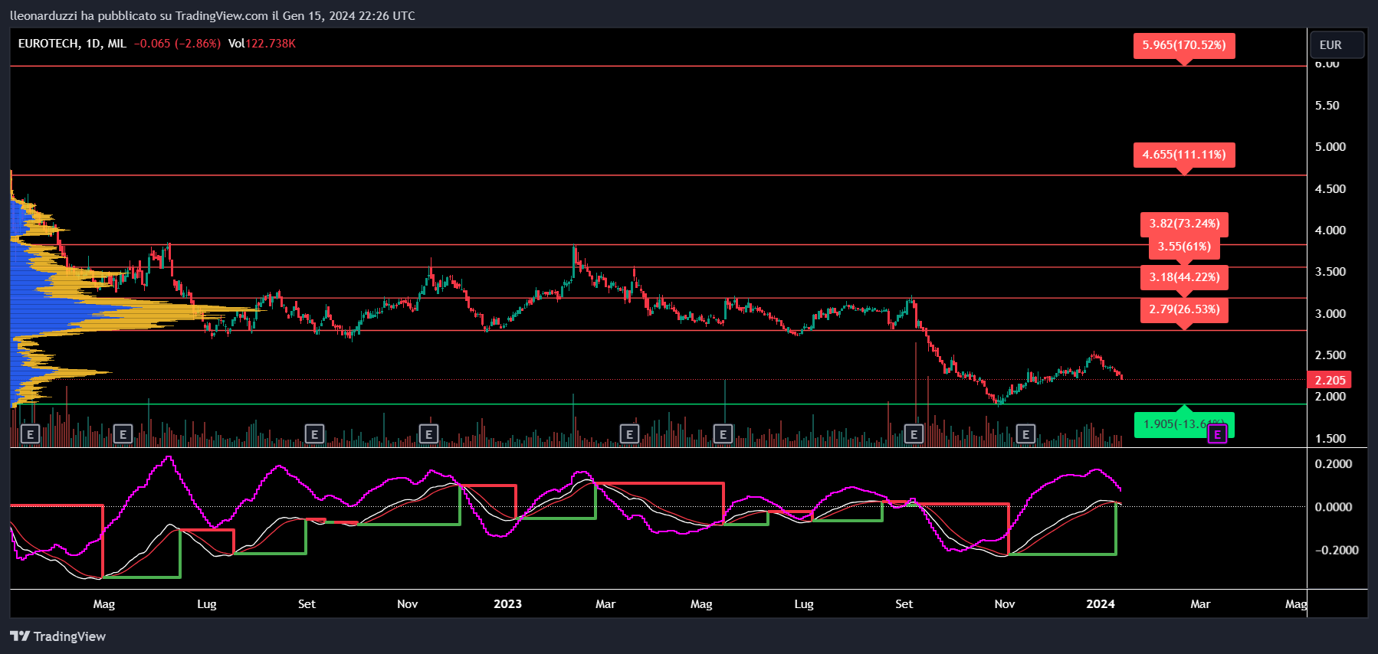Click the last Mar label on time axis
This screenshot has height=654, width=1378.
pos(1200,604)
